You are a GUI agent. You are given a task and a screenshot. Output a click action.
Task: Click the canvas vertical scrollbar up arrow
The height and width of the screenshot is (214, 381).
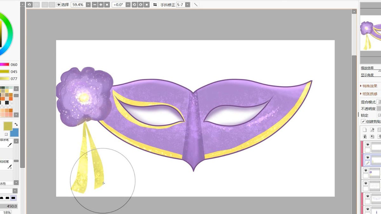pyautogui.click(x=354, y=12)
